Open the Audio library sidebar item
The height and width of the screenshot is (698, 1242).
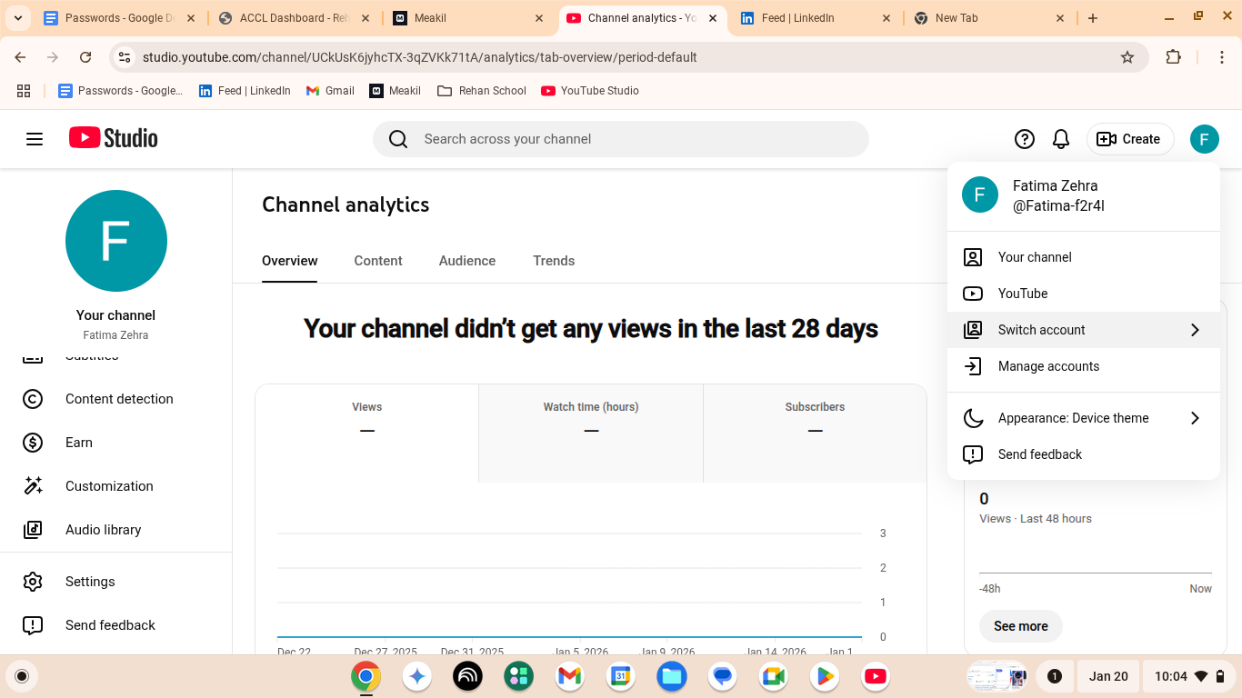click(103, 530)
